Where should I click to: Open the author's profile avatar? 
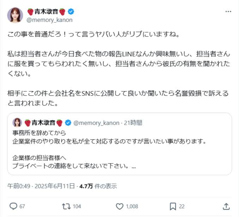click(15, 15)
